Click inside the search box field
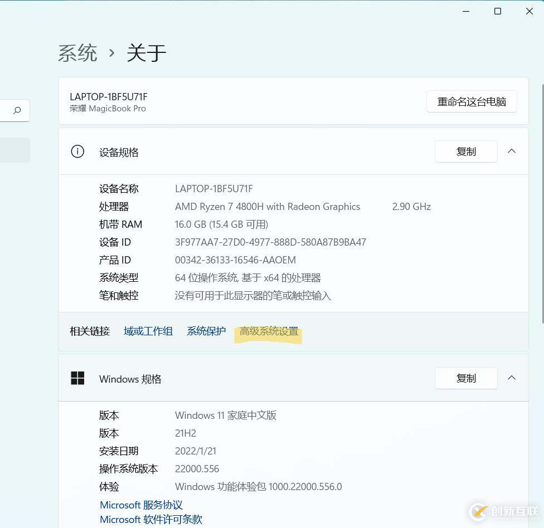 pyautogui.click(x=14, y=111)
